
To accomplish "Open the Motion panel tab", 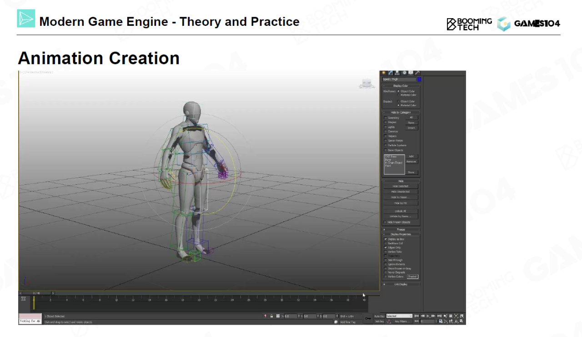I will 404,73.
